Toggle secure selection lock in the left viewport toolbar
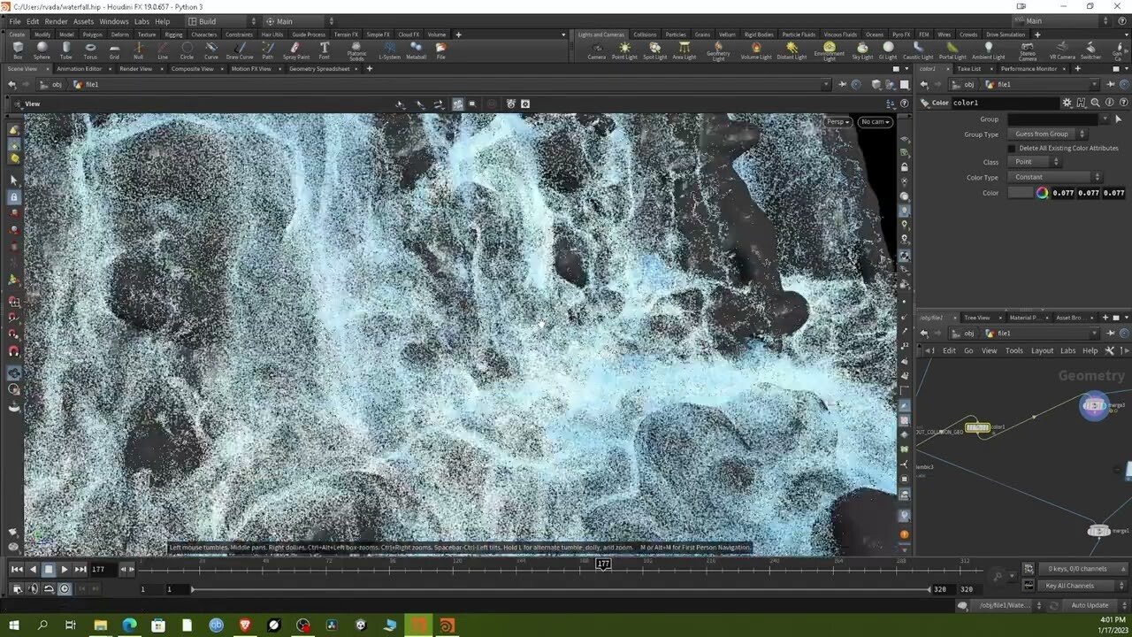 click(x=13, y=196)
